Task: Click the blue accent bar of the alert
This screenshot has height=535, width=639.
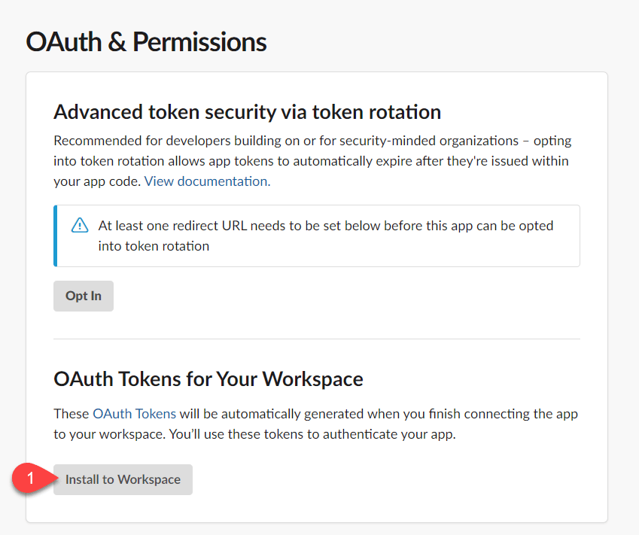Action: pos(55,236)
